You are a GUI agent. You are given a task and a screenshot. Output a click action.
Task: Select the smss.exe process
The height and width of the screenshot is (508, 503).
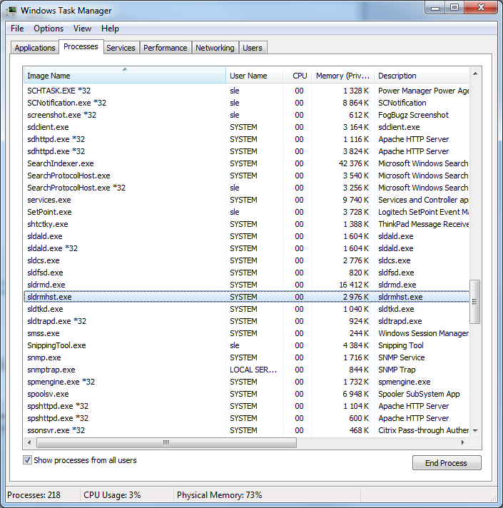pyautogui.click(x=246, y=333)
